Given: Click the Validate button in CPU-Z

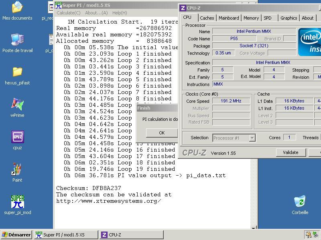Looking at the screenshot, I should point(291,152).
